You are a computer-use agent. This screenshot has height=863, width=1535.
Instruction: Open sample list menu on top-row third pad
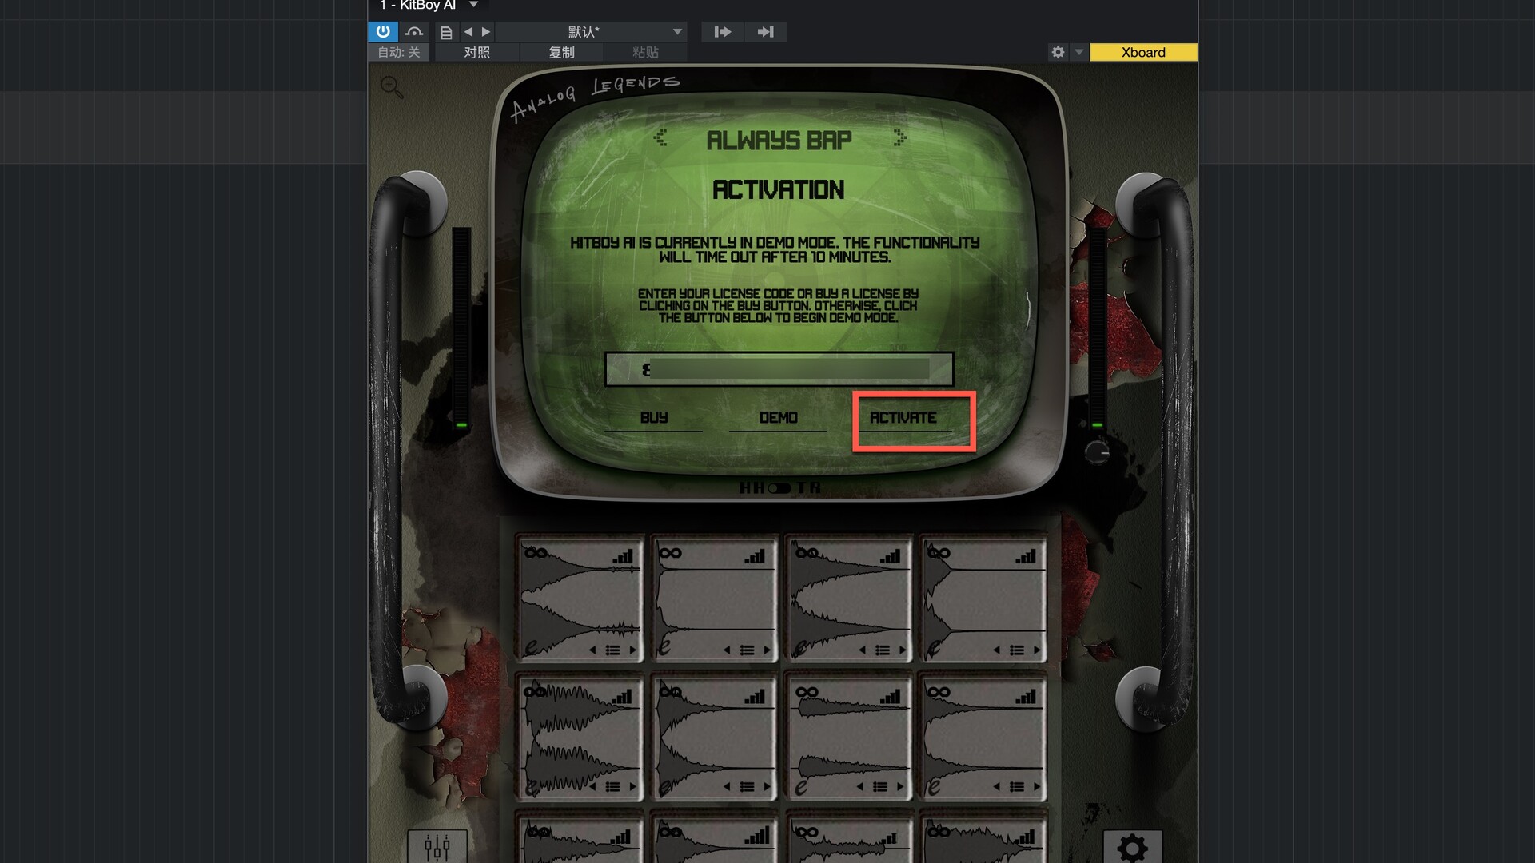tap(883, 650)
